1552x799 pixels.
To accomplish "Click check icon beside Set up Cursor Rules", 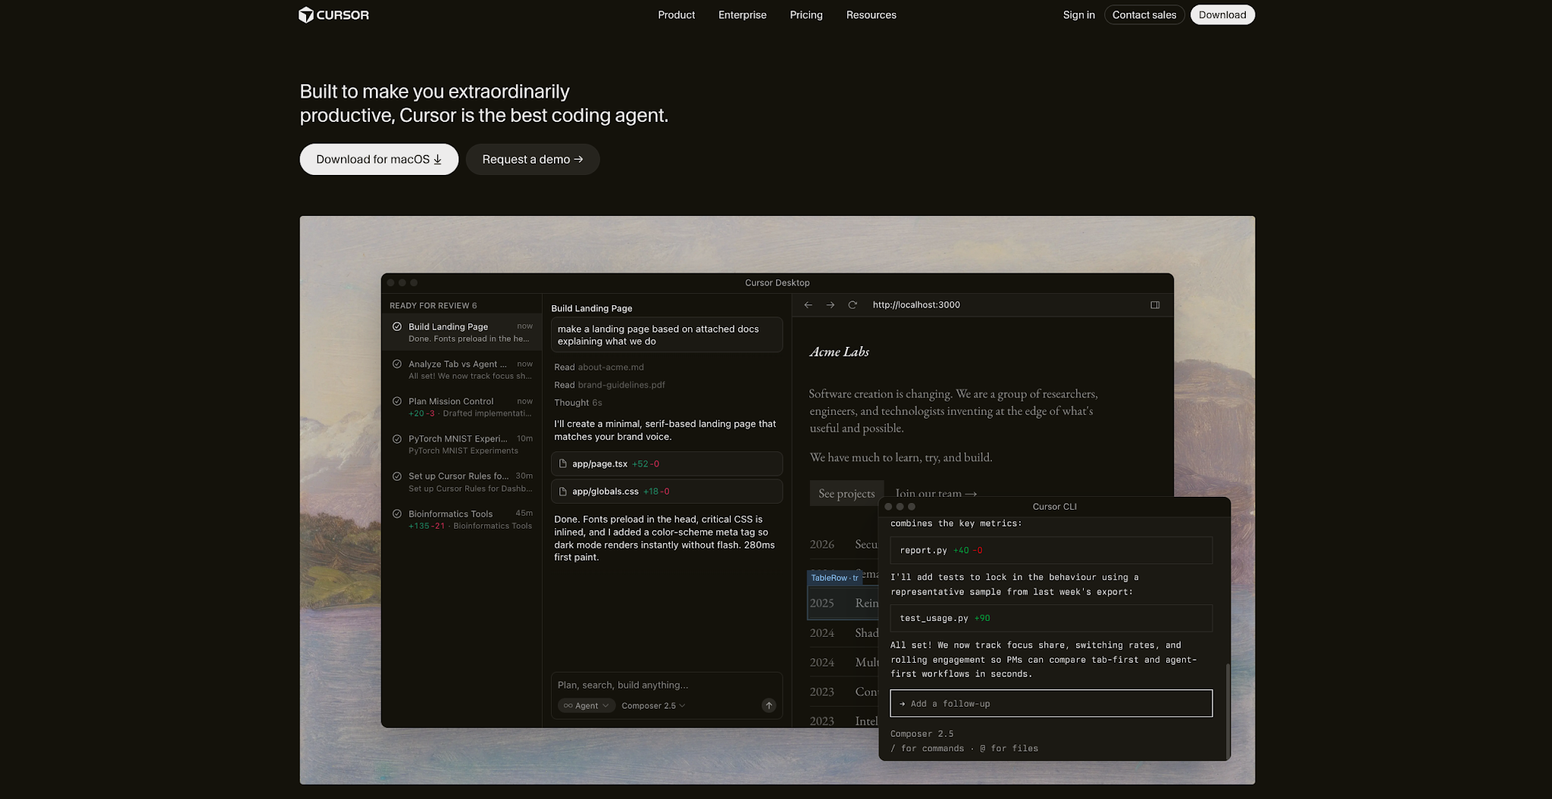I will pyautogui.click(x=396, y=476).
